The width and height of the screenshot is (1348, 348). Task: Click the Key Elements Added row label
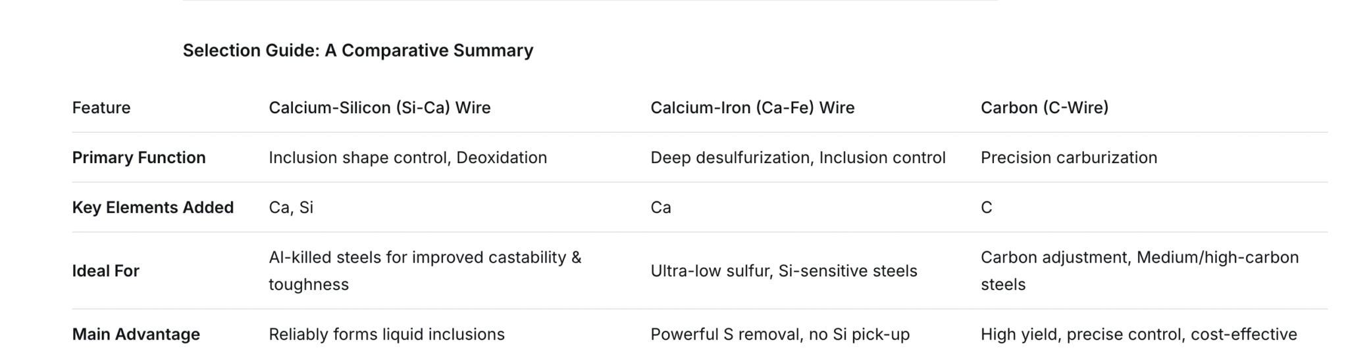[153, 208]
